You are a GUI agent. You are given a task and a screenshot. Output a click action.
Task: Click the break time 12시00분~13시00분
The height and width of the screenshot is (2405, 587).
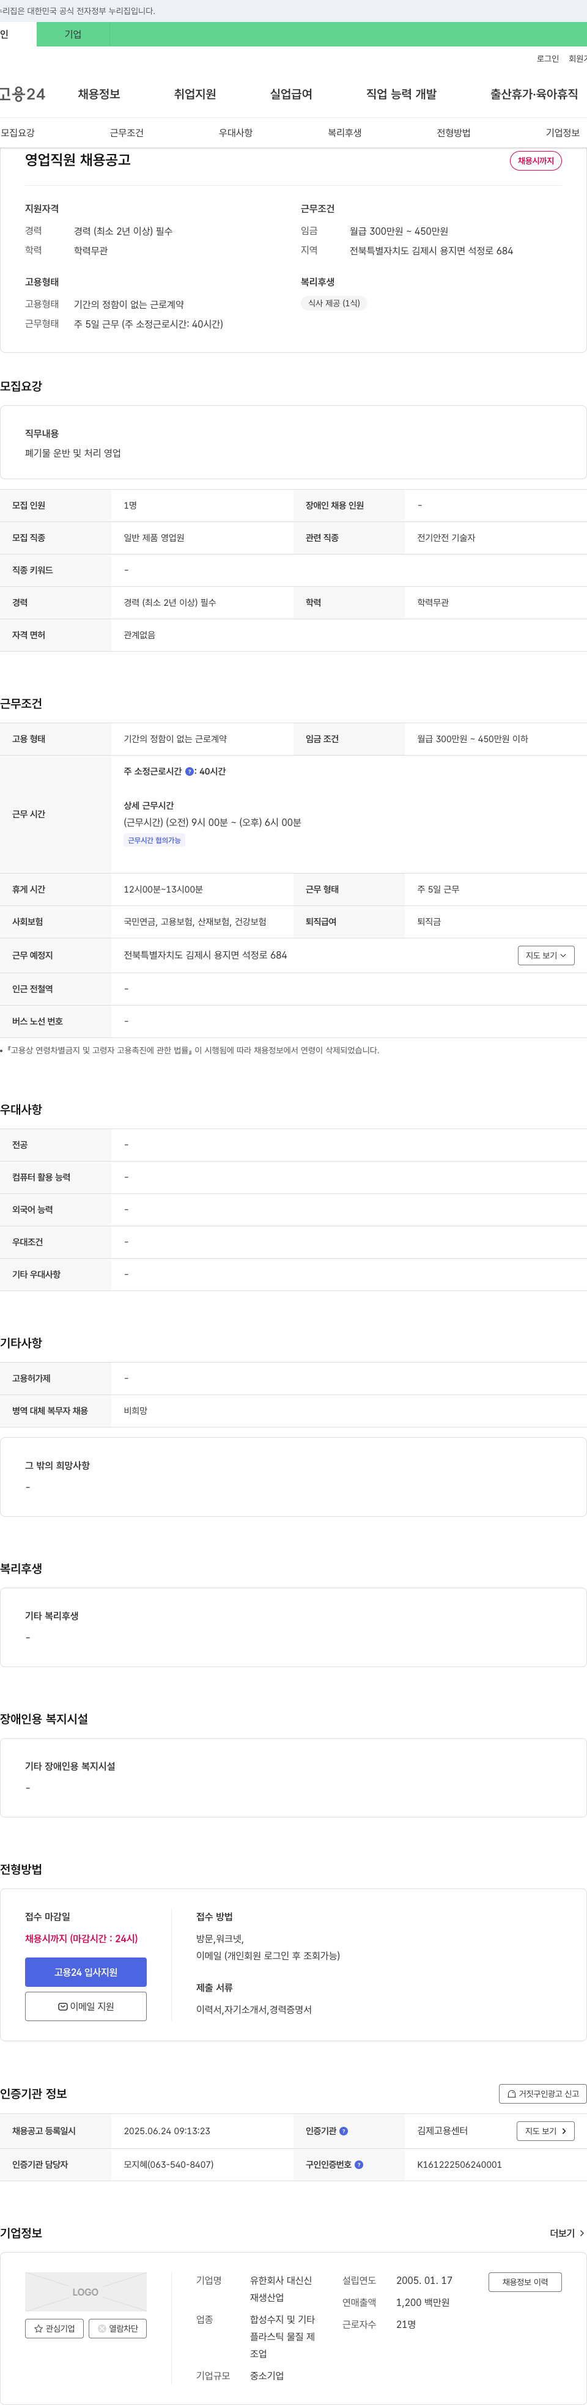pos(163,889)
